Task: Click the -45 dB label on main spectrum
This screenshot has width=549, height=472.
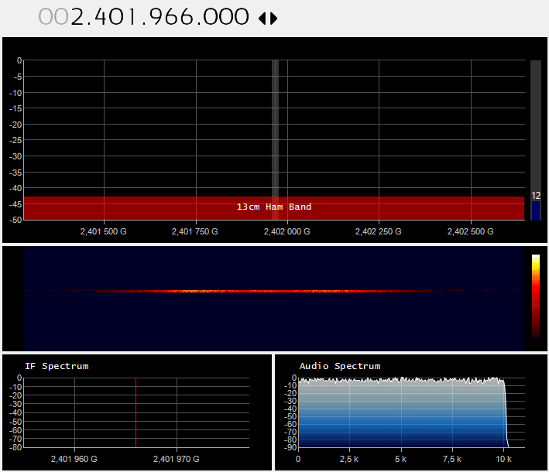Action: point(15,204)
